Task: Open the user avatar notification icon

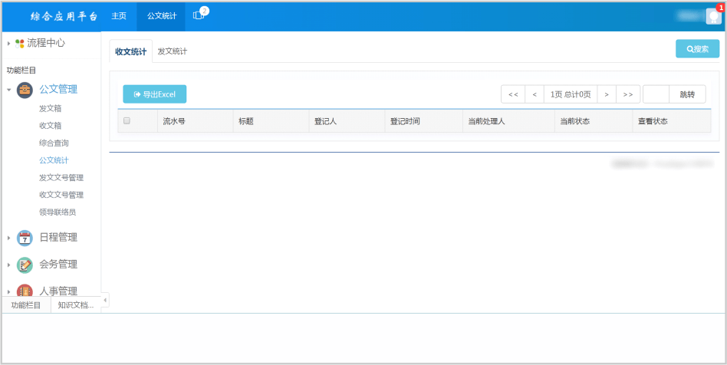Action: tap(713, 16)
